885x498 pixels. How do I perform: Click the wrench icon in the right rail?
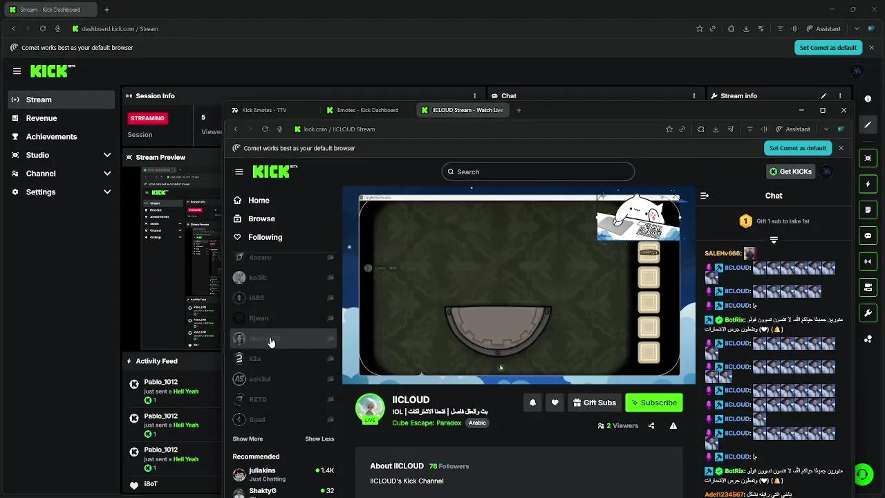pyautogui.click(x=868, y=313)
